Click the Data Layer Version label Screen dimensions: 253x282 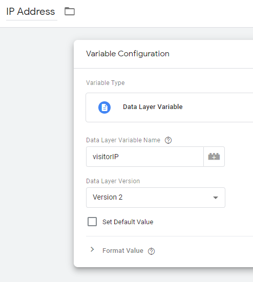click(x=113, y=181)
